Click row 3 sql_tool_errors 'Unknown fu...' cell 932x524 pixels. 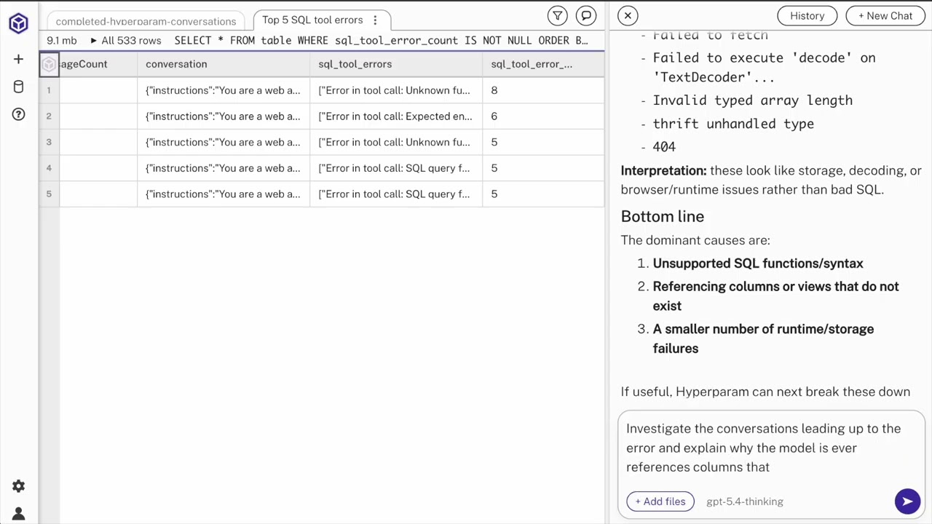(395, 142)
